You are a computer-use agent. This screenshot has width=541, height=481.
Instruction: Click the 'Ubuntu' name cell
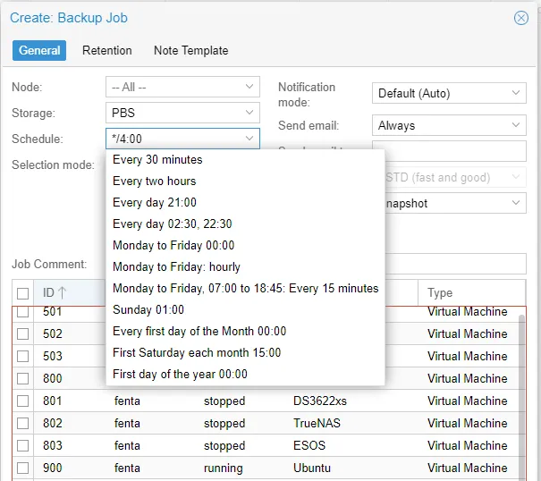(x=312, y=468)
